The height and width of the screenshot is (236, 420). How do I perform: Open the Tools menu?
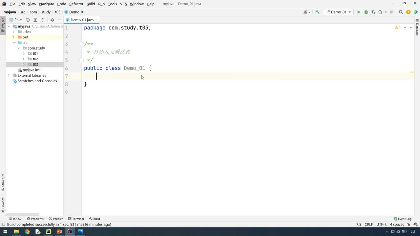[x=112, y=4]
